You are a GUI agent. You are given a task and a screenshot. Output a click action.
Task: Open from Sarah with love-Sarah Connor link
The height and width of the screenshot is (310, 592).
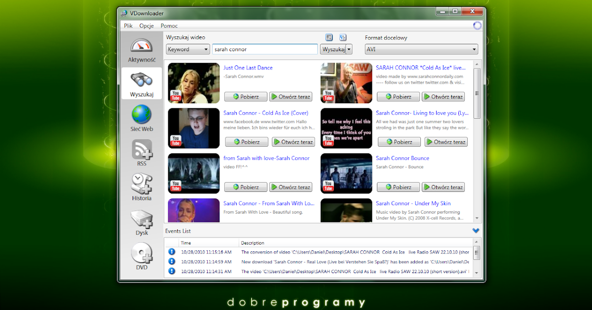pyautogui.click(x=266, y=158)
